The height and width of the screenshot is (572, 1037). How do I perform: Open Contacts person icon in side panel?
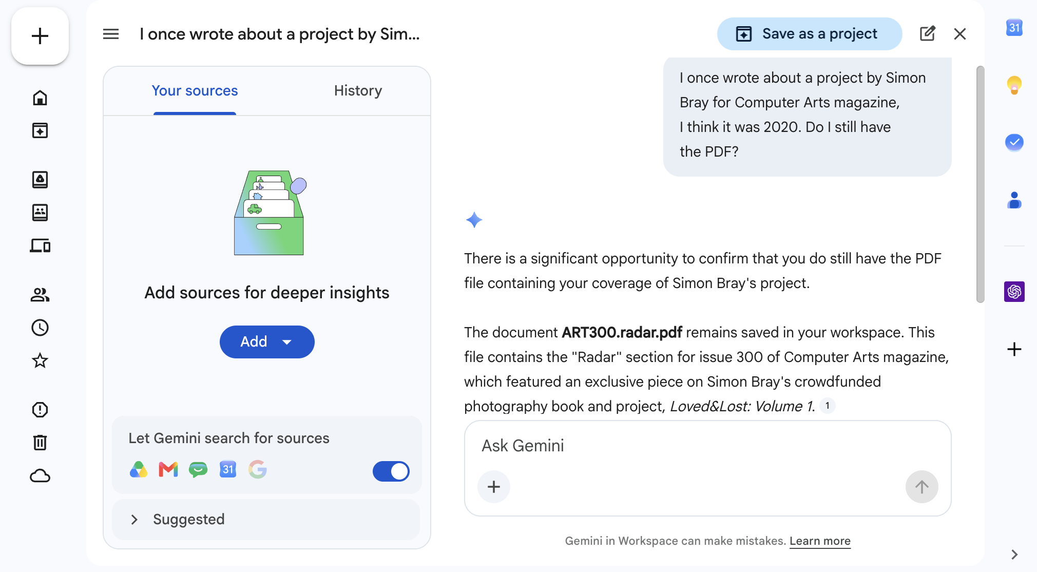pyautogui.click(x=1014, y=200)
